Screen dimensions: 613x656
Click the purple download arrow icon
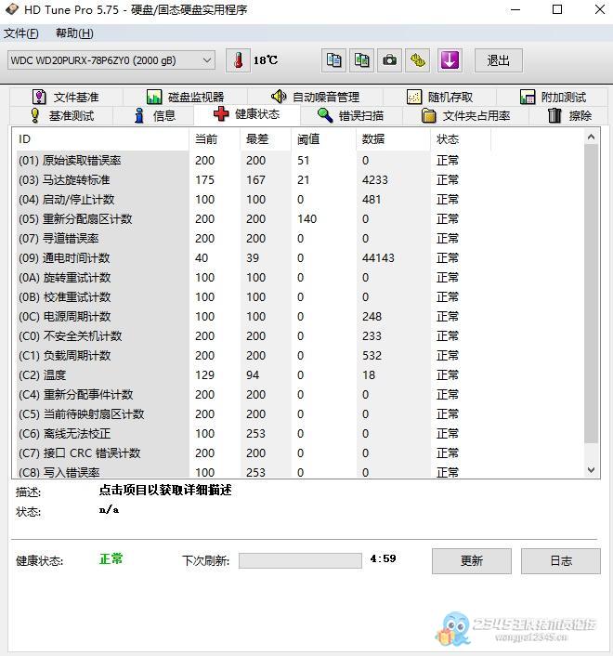(x=450, y=60)
